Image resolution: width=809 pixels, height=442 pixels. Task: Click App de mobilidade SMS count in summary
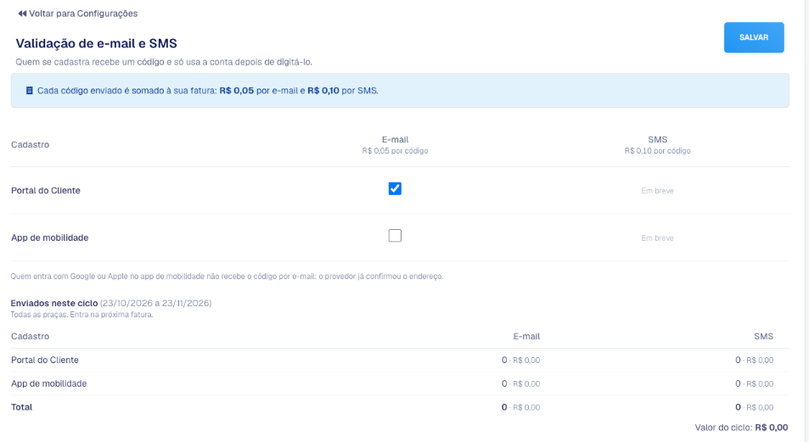pos(755,383)
